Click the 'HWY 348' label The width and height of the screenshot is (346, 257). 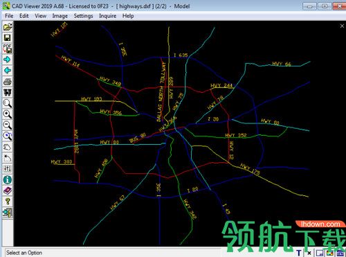pos(110,81)
